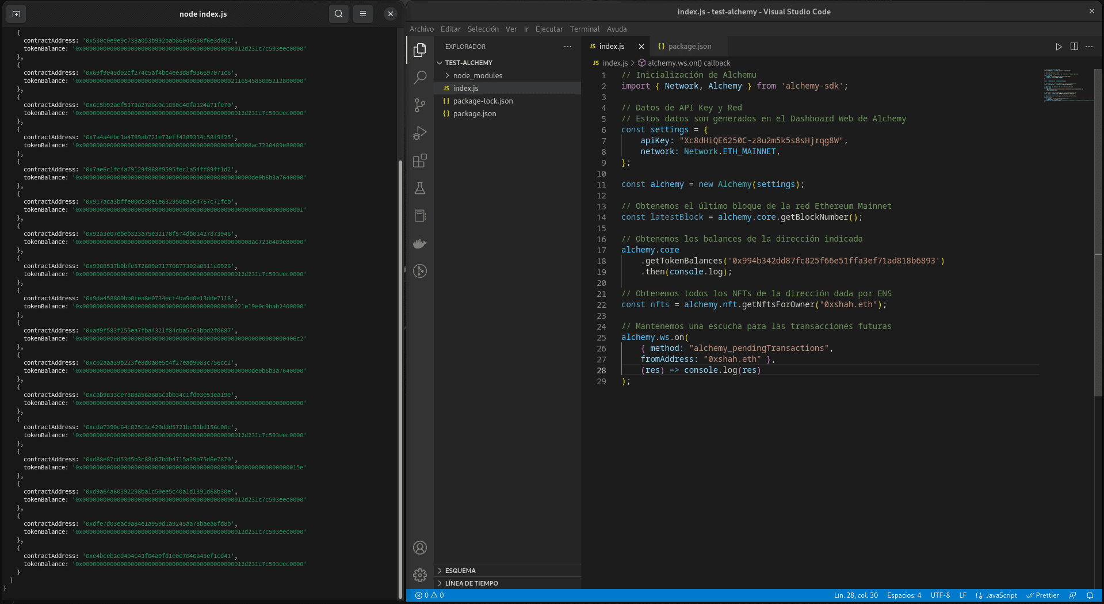
Task: Open the Ayuda menu
Action: point(617,29)
